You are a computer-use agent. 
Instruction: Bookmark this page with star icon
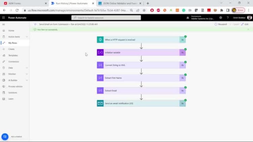click(144, 10)
